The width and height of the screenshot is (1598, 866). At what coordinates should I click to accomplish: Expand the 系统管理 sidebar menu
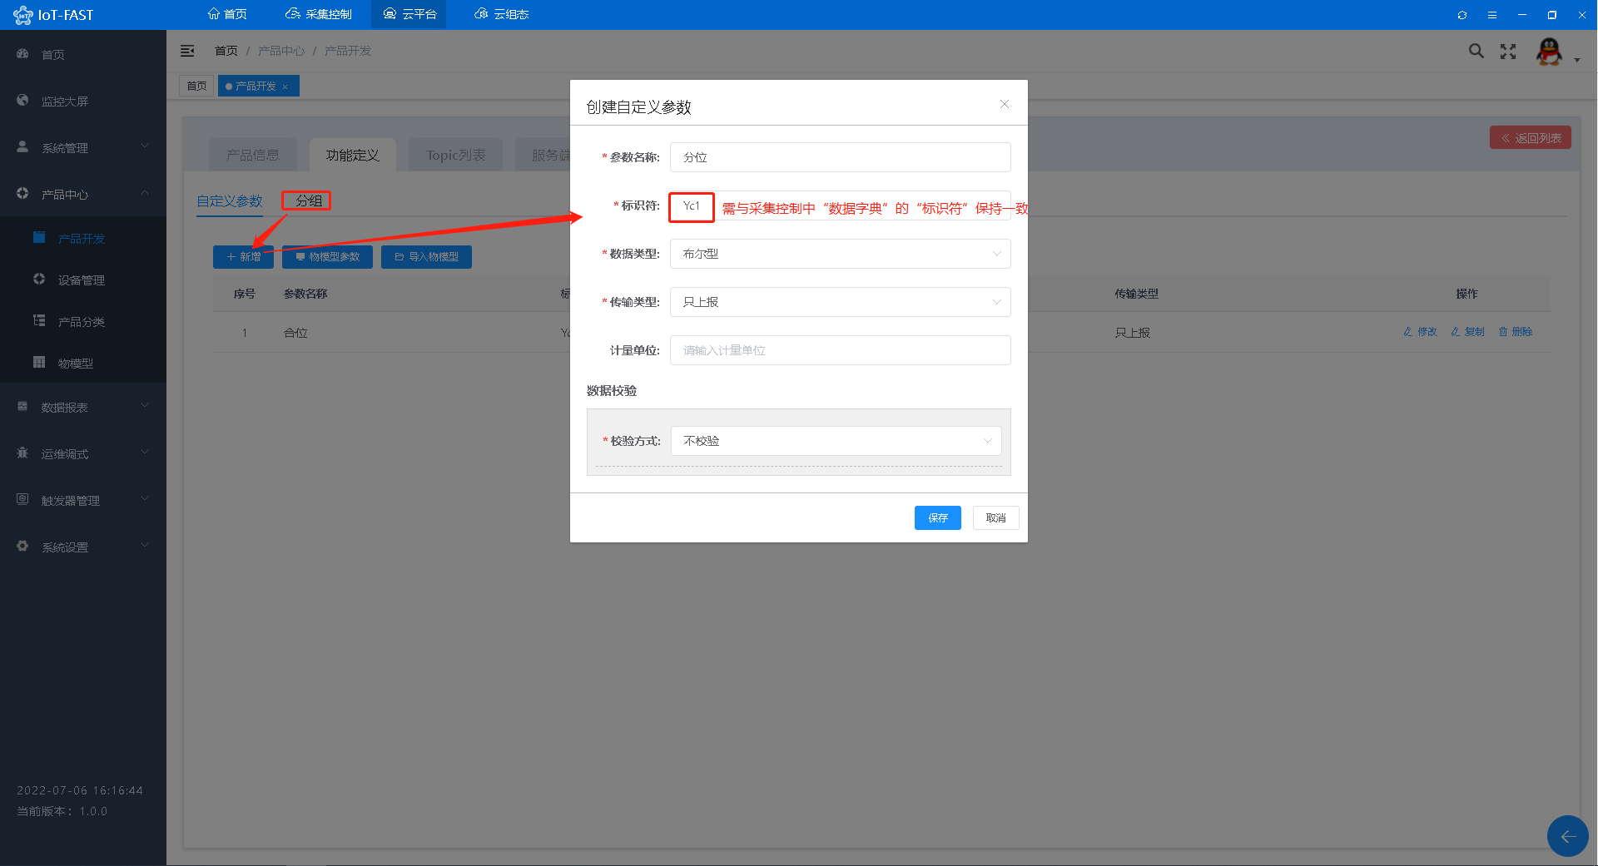[83, 147]
